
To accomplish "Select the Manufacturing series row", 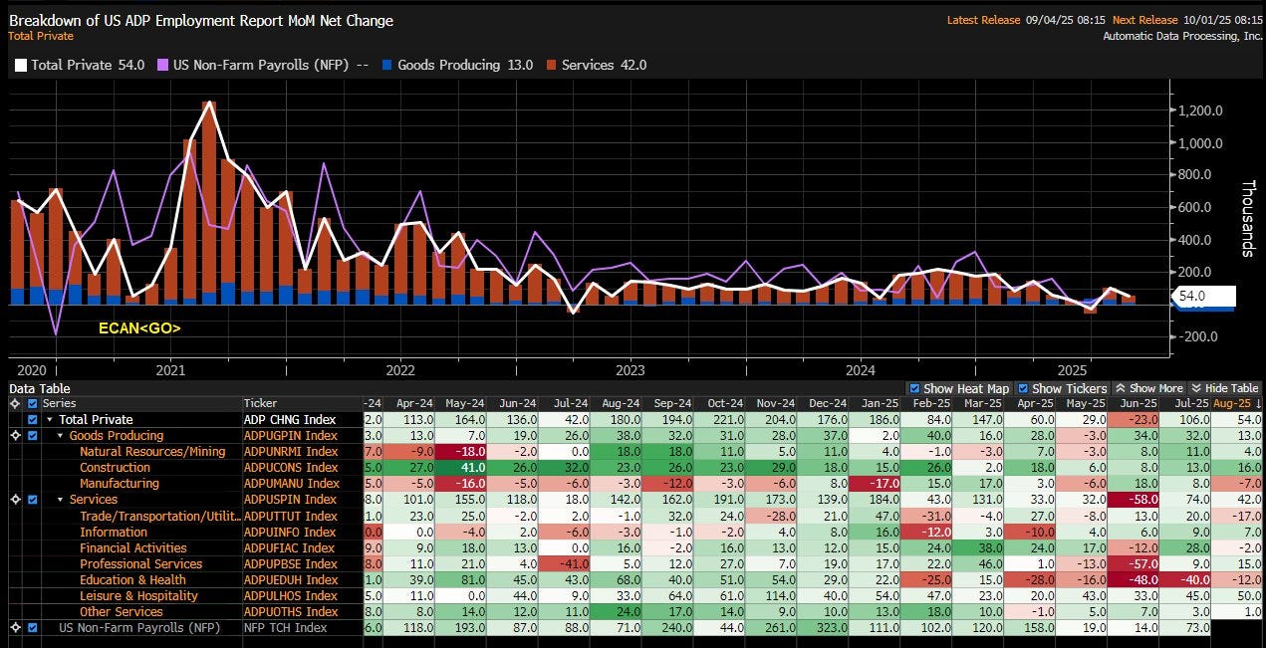I will coord(120,484).
